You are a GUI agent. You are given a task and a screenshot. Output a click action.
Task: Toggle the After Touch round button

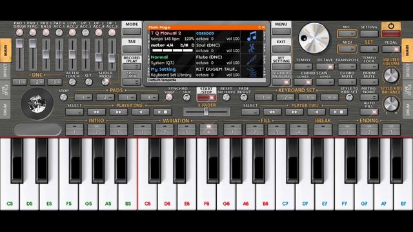pos(72,82)
